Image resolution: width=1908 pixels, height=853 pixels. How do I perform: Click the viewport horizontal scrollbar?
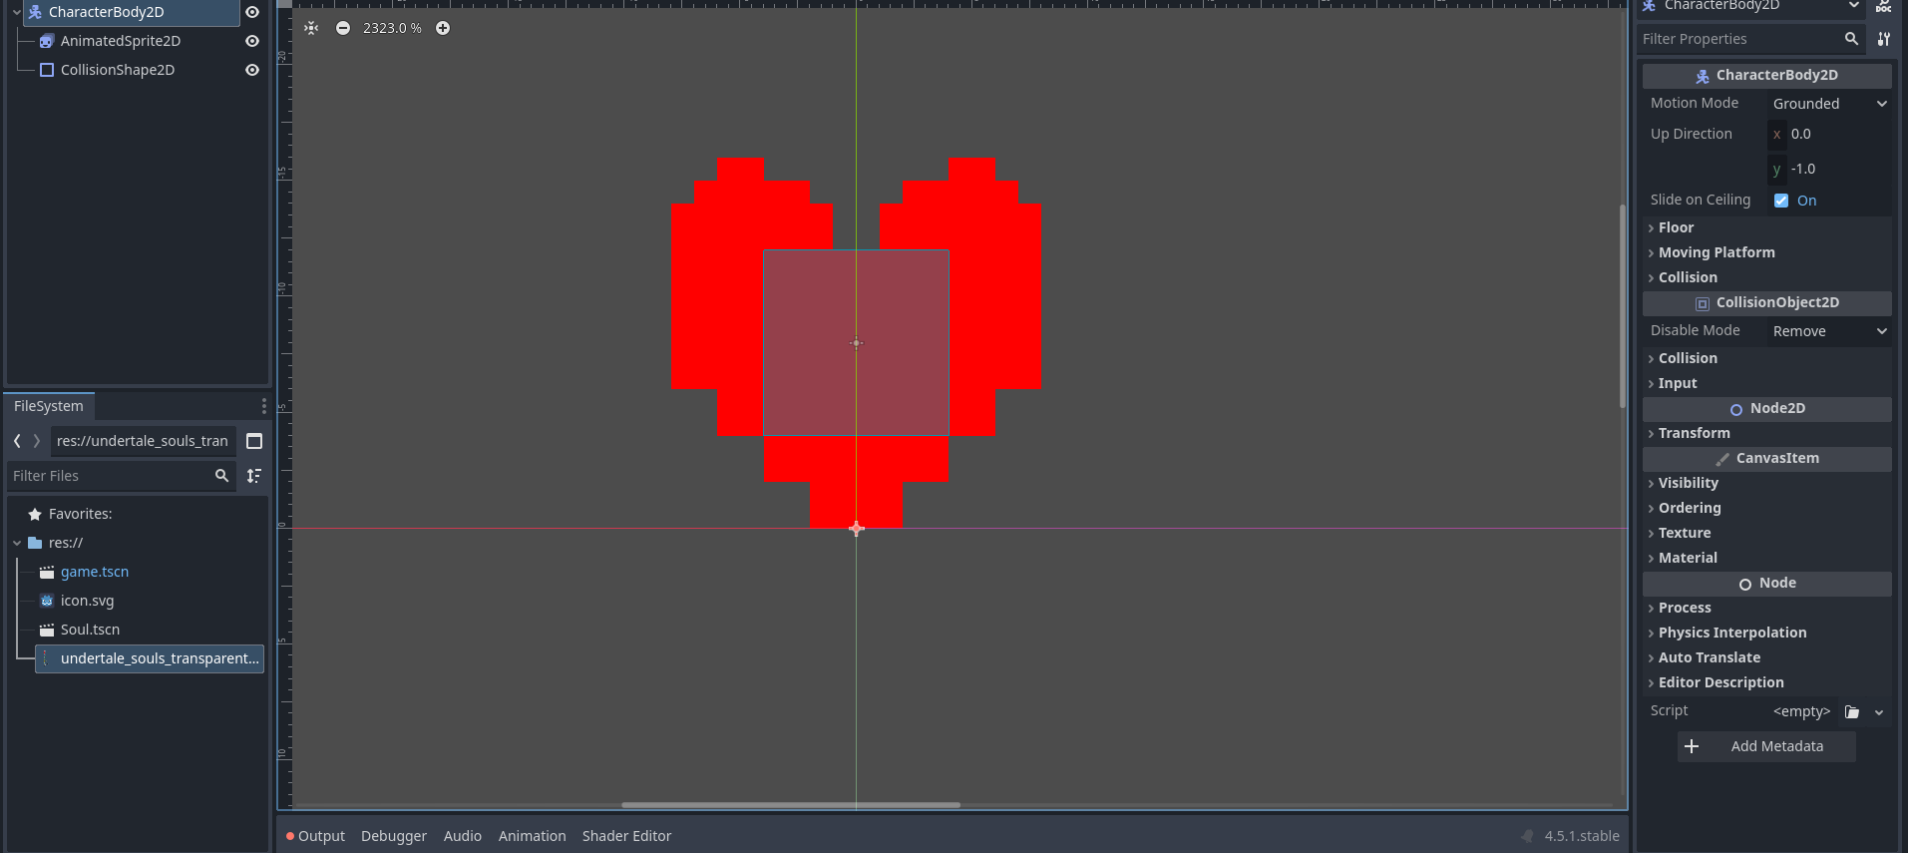click(791, 805)
